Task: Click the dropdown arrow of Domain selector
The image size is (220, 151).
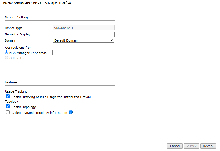Action: [112, 40]
